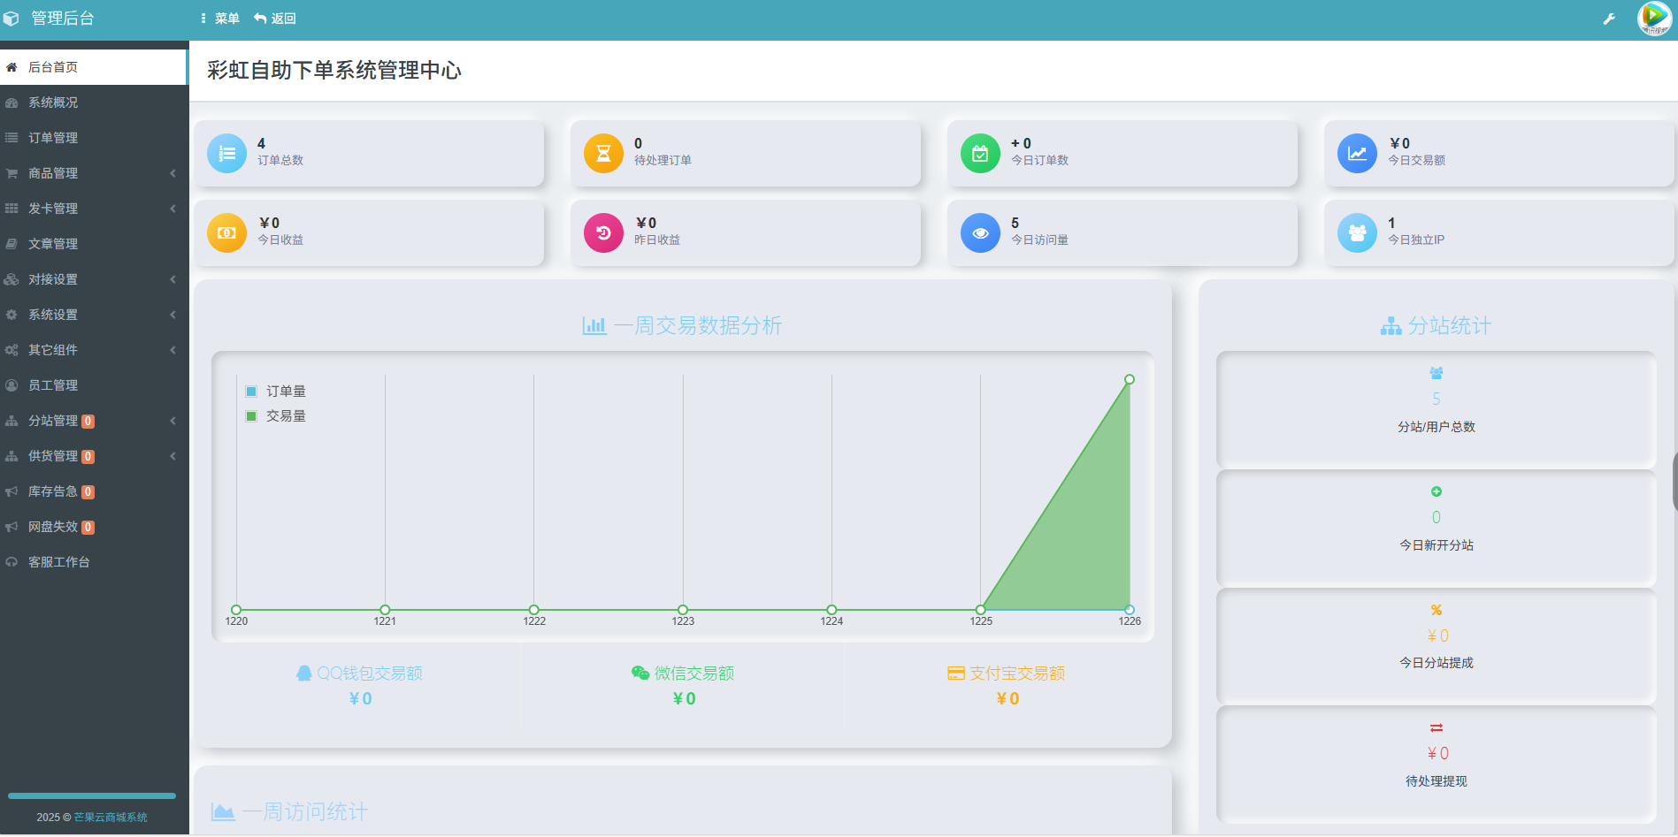
Task: Open the 系统概况 overview page
Action: (x=53, y=103)
